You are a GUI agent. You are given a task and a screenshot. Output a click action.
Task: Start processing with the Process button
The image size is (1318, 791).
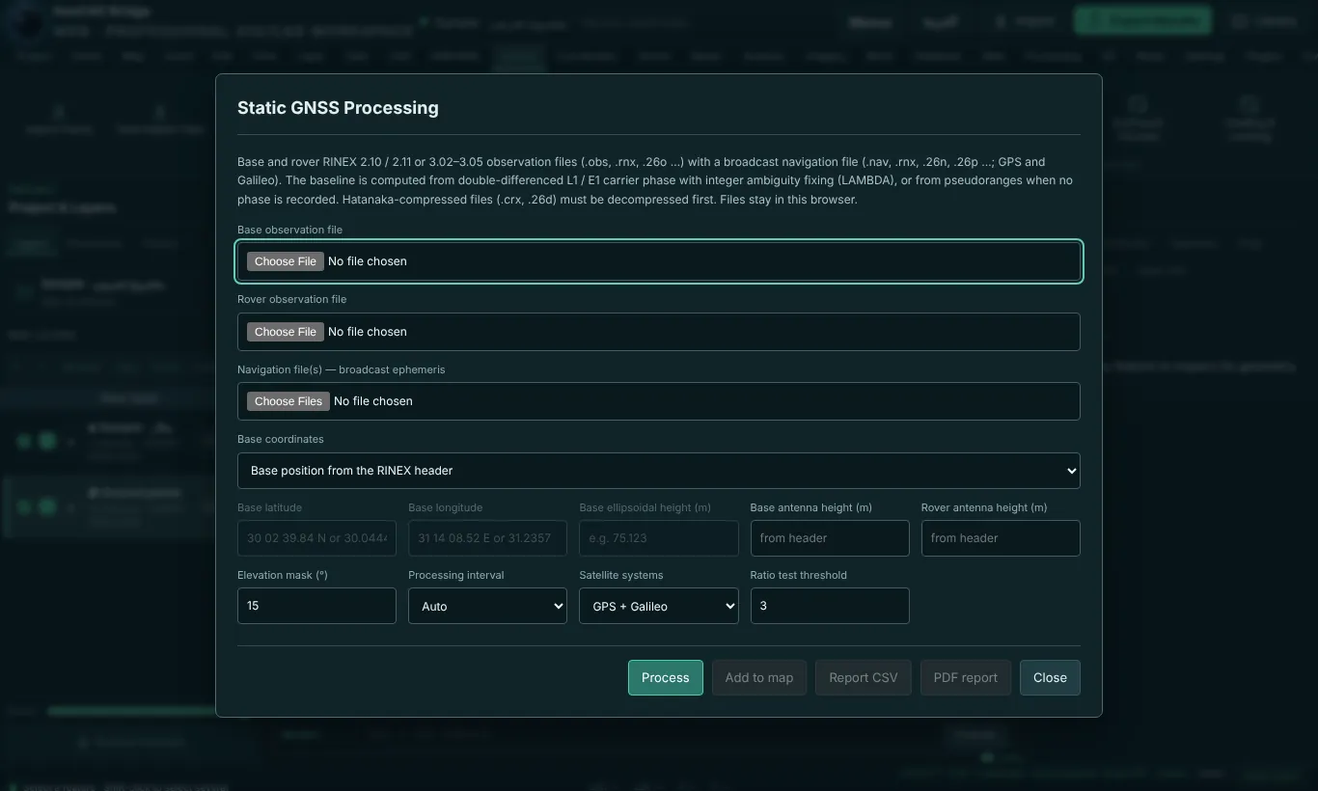point(666,678)
